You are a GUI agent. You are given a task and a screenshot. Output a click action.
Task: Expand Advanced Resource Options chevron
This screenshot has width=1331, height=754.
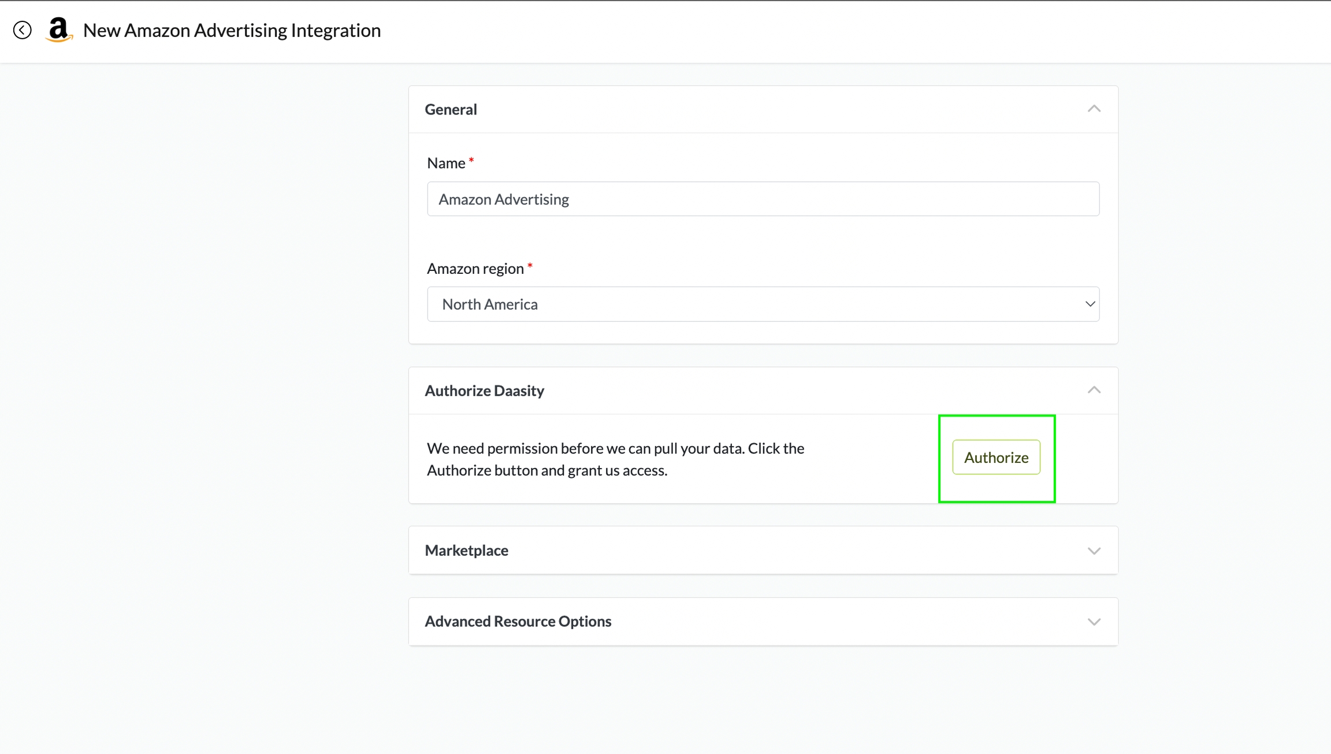[1094, 622]
